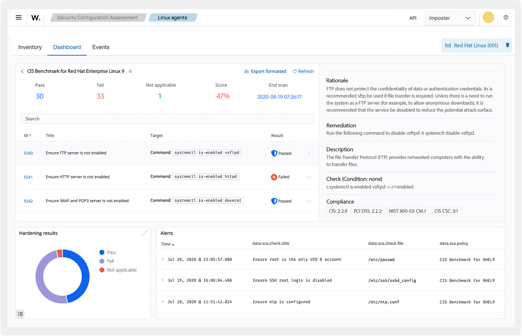
Task: Go back using the arrow before CIS Benchmark
Action: [22, 71]
